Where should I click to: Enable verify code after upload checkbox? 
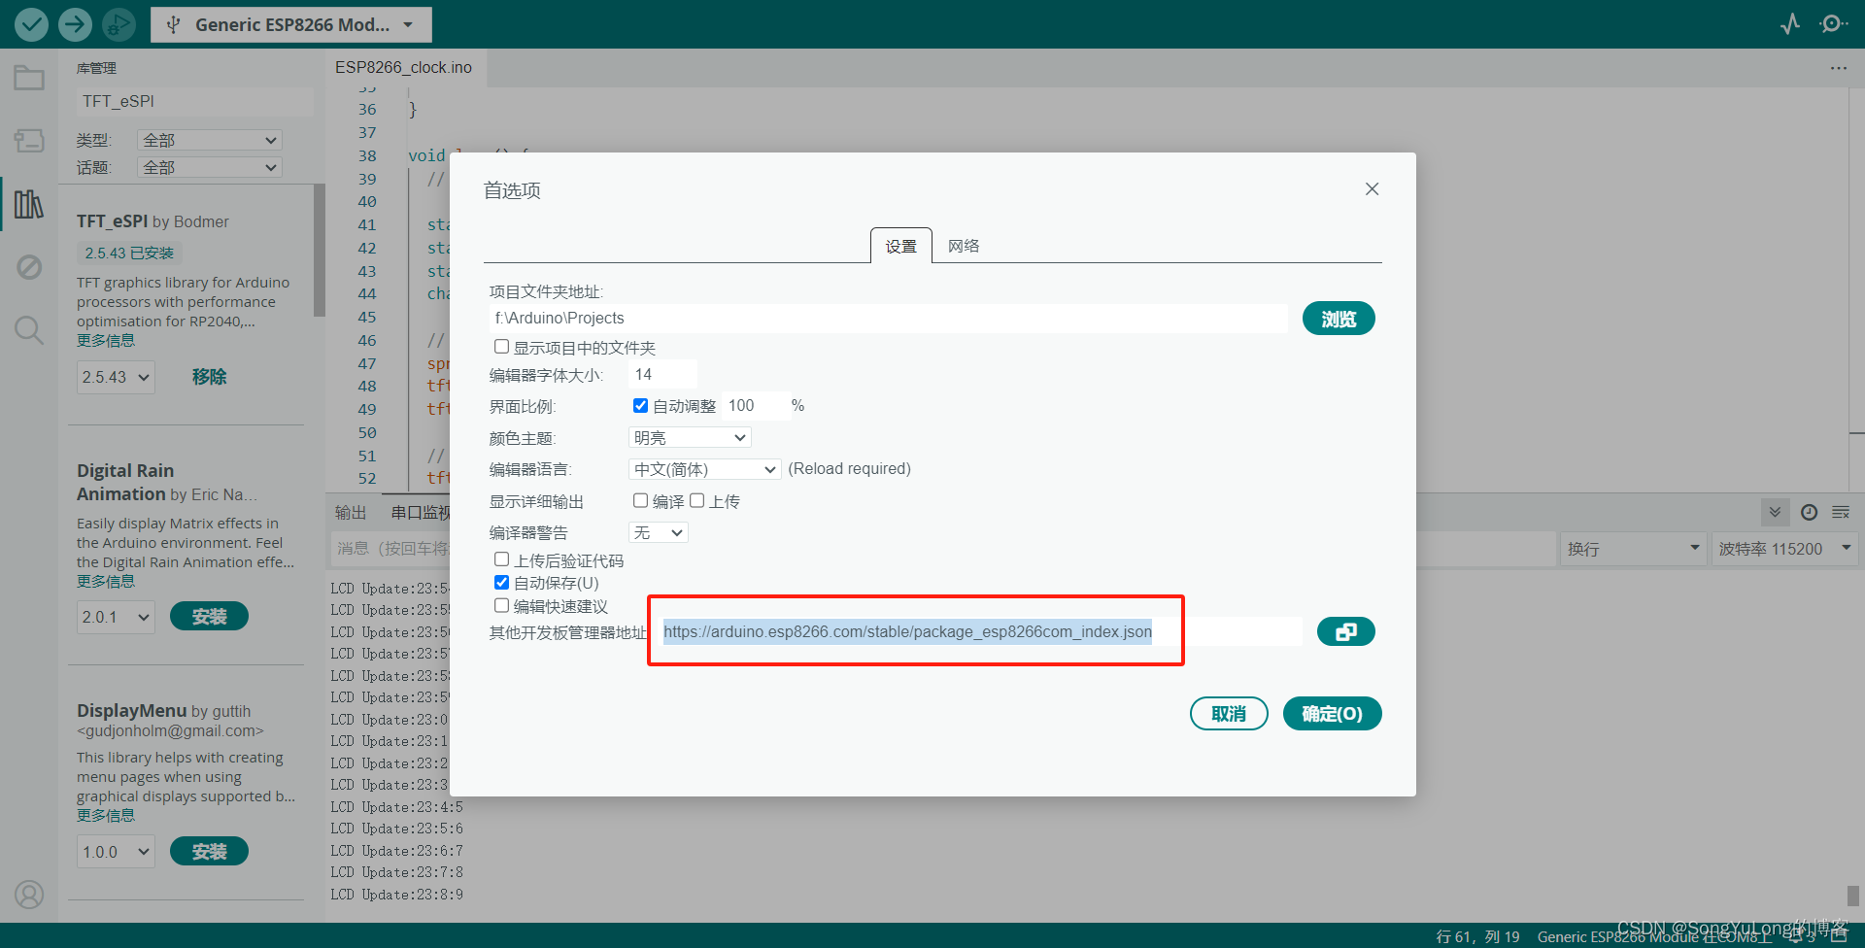(501, 559)
